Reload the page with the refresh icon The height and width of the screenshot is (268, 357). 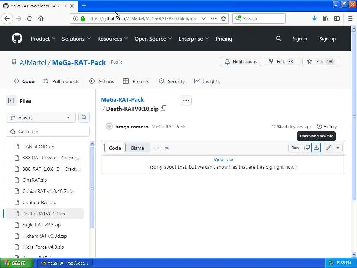tap(30, 18)
